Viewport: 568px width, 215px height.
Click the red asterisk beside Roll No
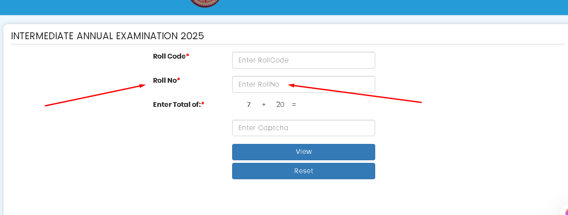click(x=179, y=80)
